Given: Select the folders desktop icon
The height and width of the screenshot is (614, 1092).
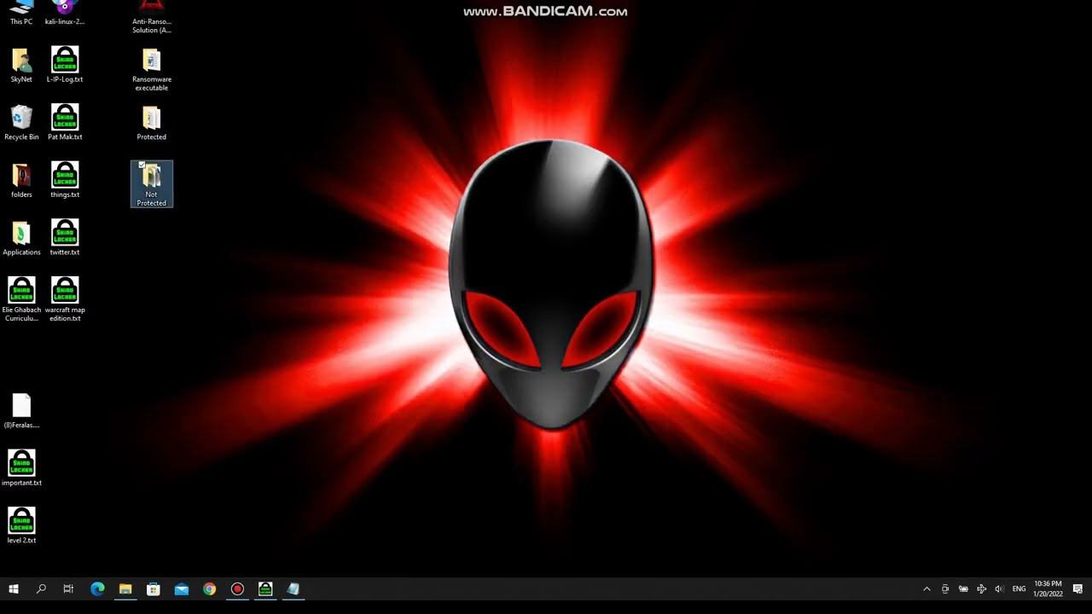Looking at the screenshot, I should click(x=21, y=181).
